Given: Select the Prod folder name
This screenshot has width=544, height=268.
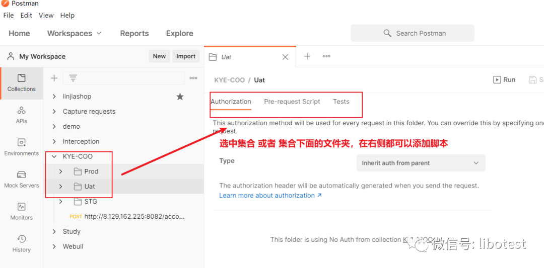Looking at the screenshot, I should 91,171.
